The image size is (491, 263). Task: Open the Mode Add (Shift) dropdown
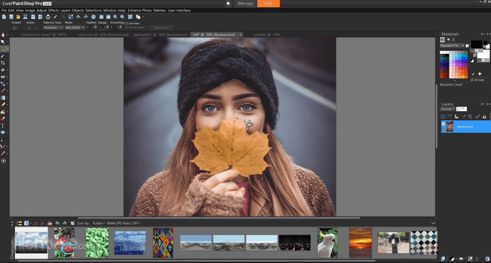(83, 27)
